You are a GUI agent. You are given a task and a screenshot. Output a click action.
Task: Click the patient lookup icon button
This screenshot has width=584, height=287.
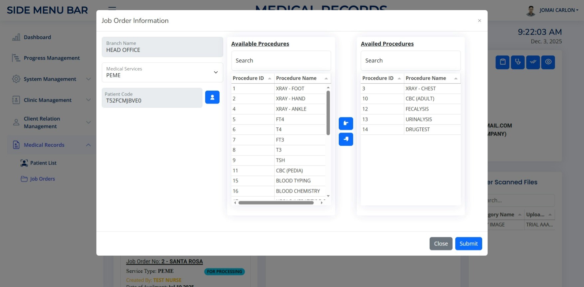pyautogui.click(x=212, y=97)
